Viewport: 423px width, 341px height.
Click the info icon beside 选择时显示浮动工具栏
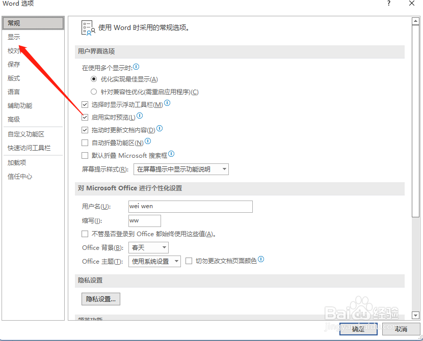pyautogui.click(x=167, y=103)
